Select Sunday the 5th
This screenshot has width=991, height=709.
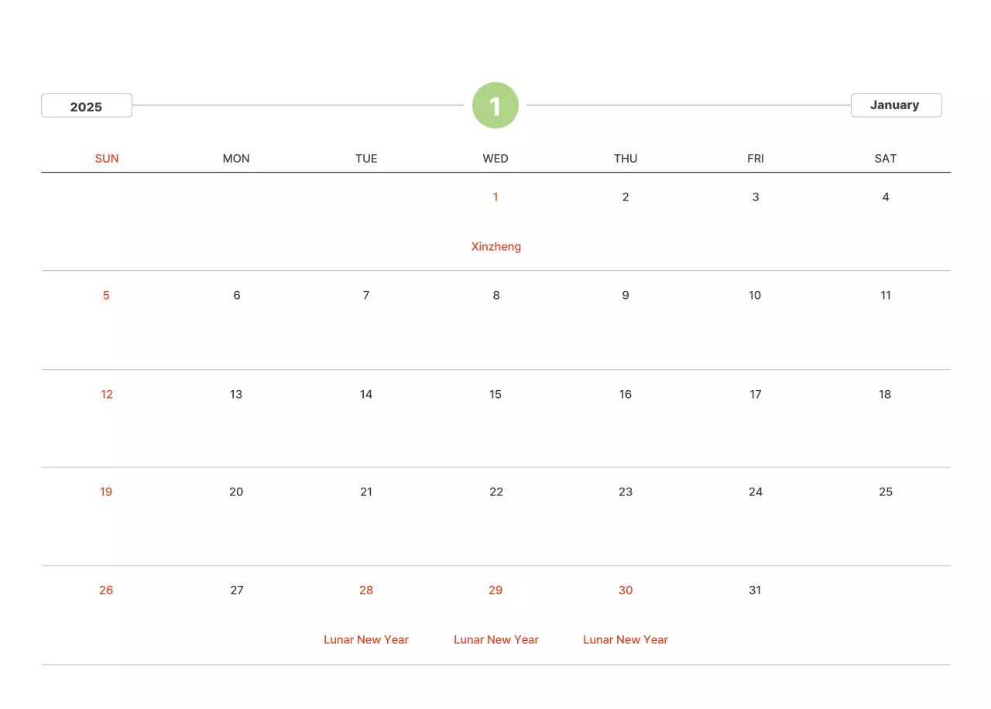[106, 296]
